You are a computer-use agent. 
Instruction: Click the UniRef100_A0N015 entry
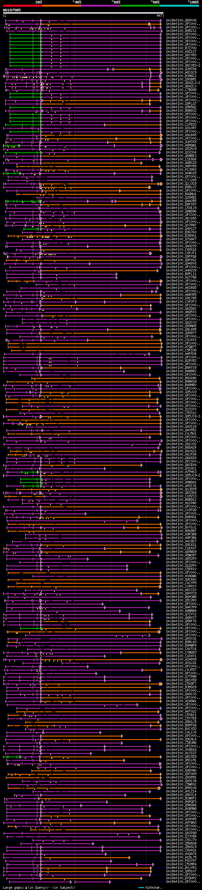pos(181,173)
